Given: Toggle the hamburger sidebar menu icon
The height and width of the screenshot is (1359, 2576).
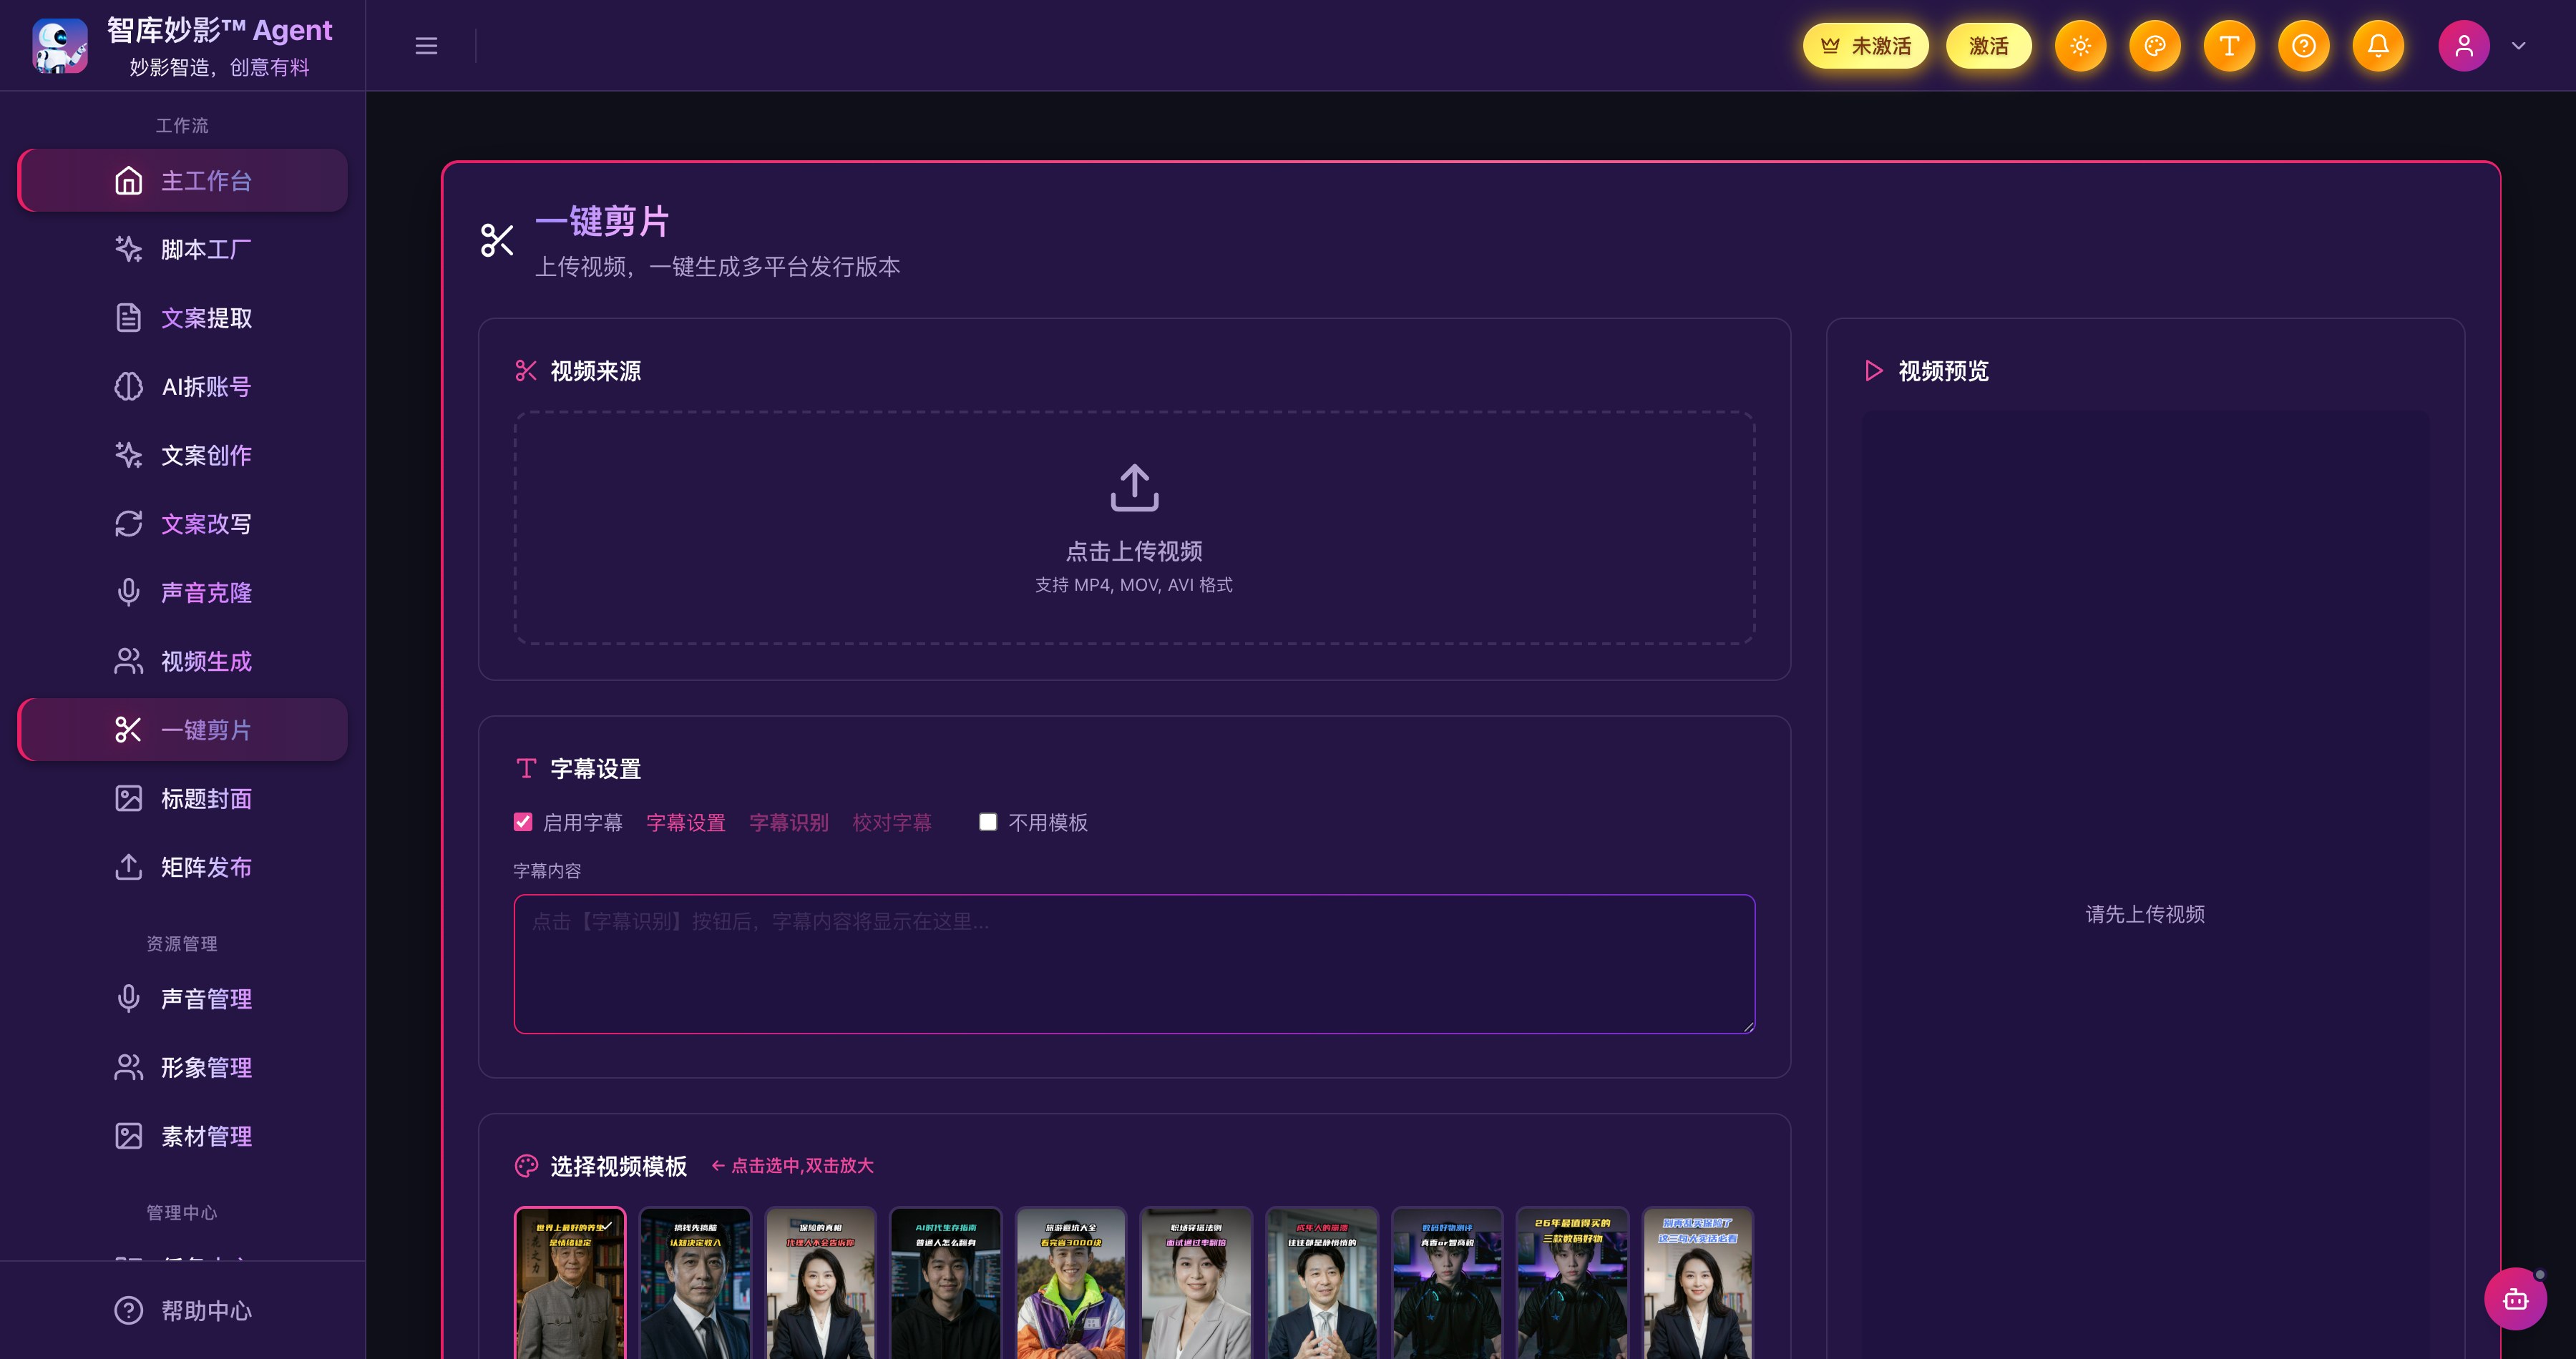Looking at the screenshot, I should [x=426, y=46].
